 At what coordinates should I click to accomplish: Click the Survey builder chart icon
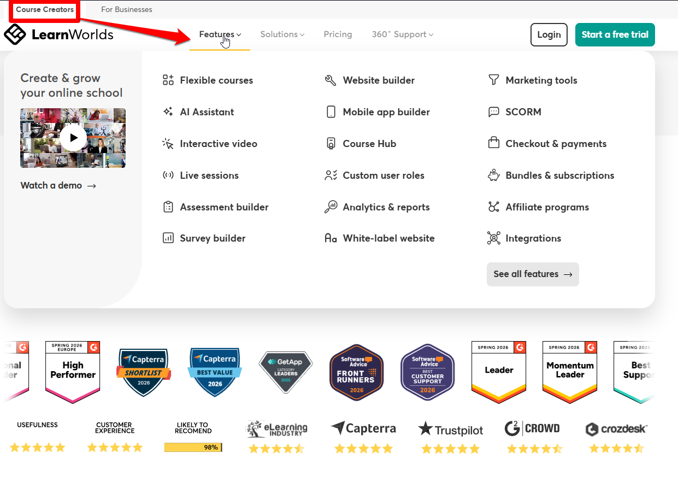168,238
